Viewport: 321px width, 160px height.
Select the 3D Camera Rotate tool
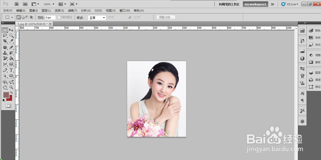[x=11, y=82]
